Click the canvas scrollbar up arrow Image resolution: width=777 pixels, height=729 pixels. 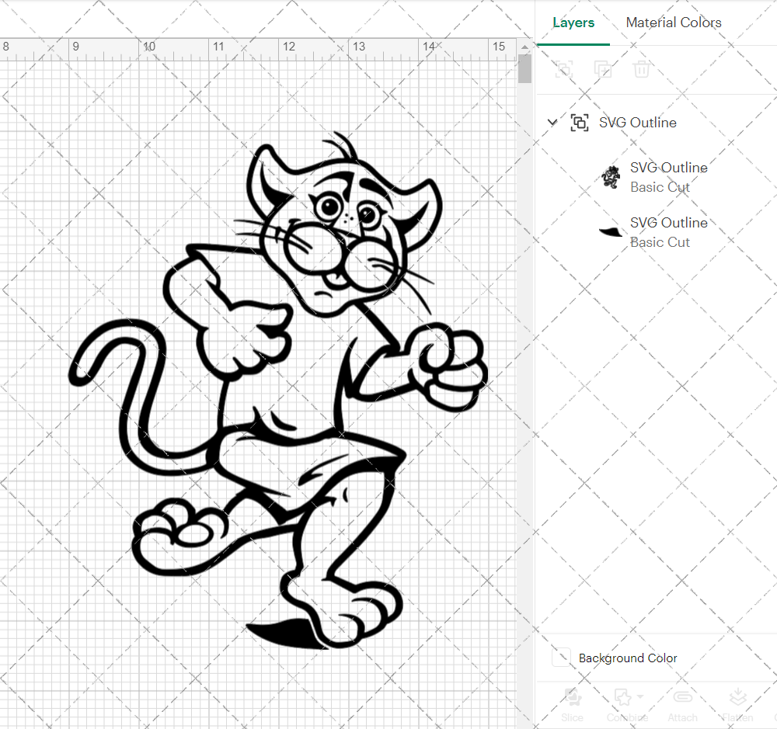[x=524, y=47]
